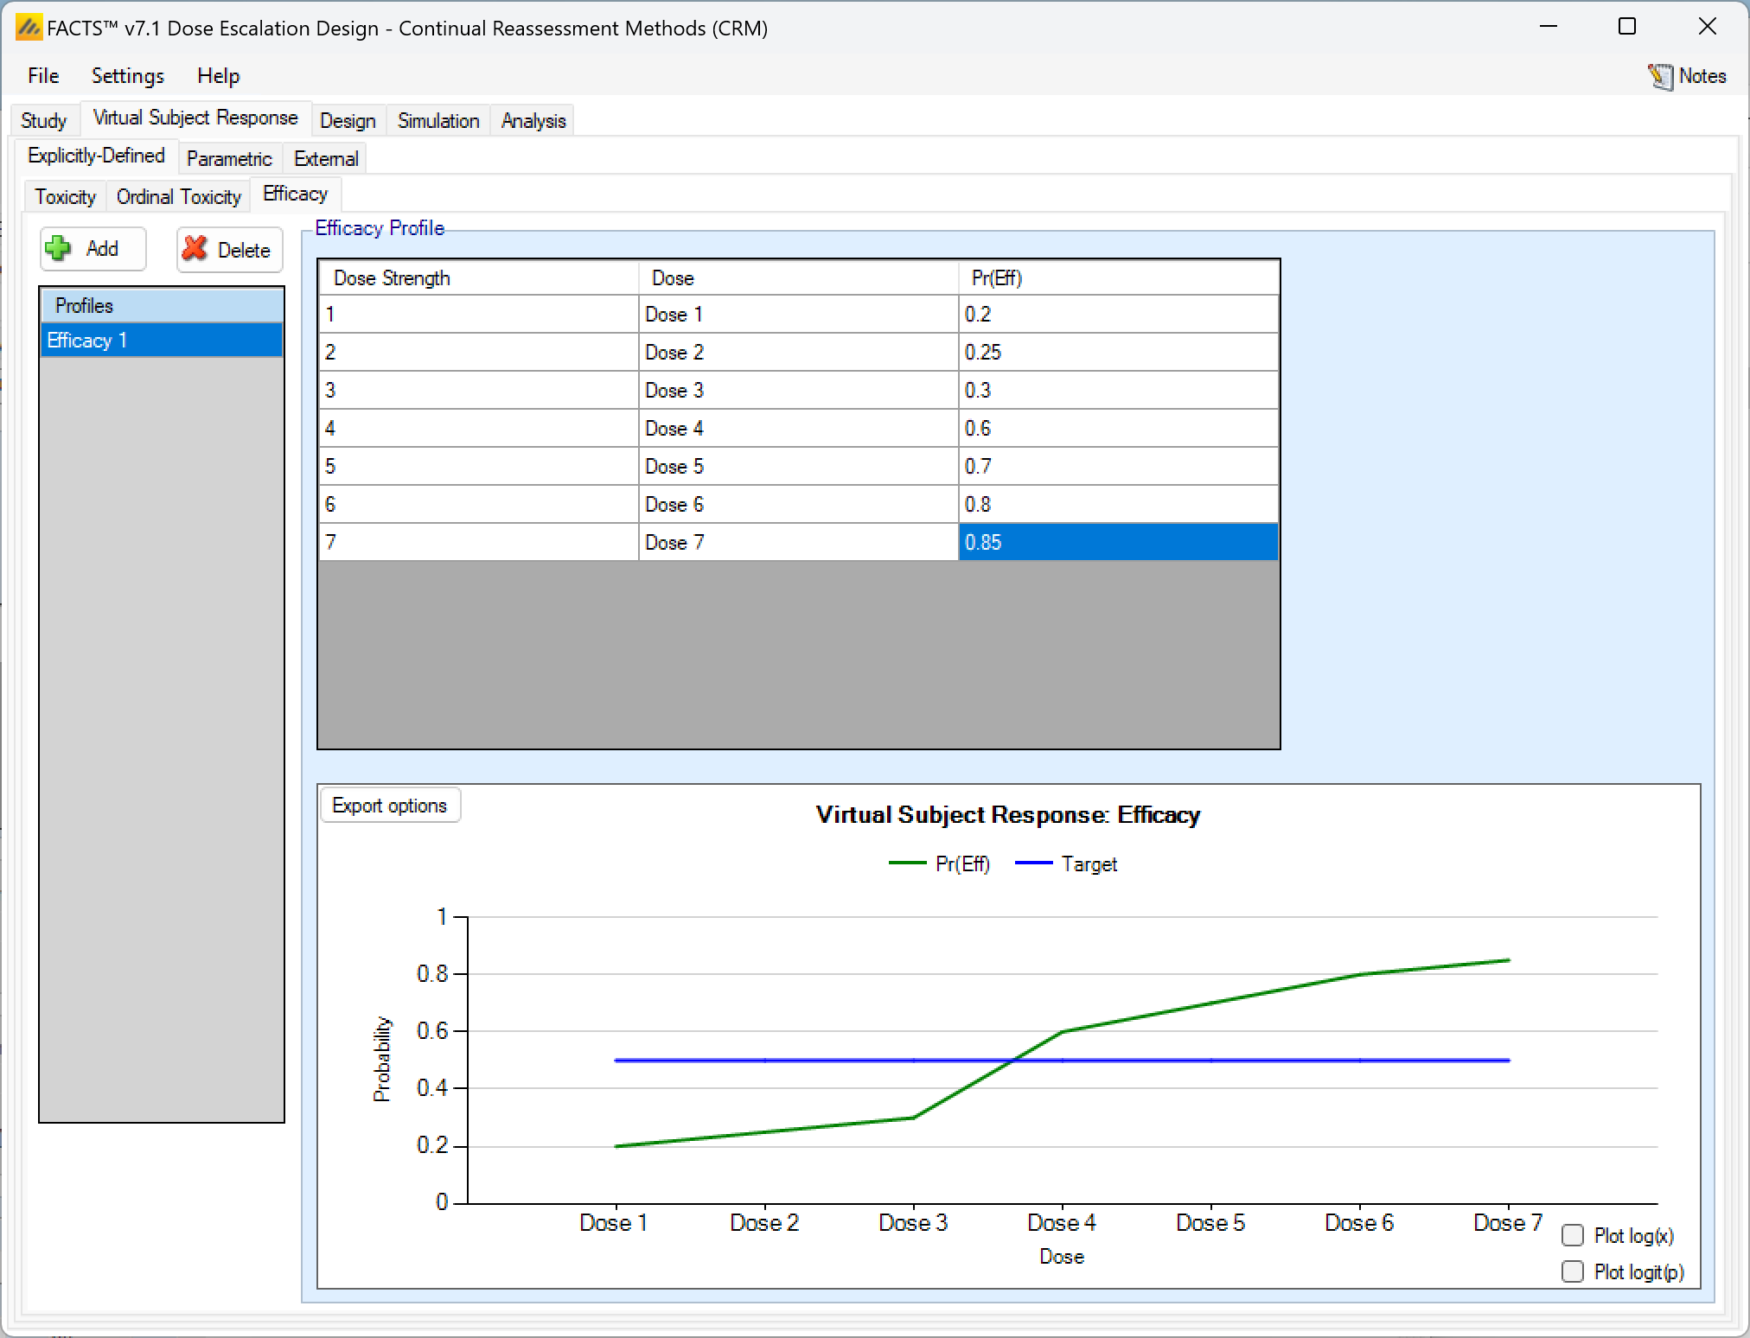
Task: Open the Help menu
Action: tap(218, 76)
